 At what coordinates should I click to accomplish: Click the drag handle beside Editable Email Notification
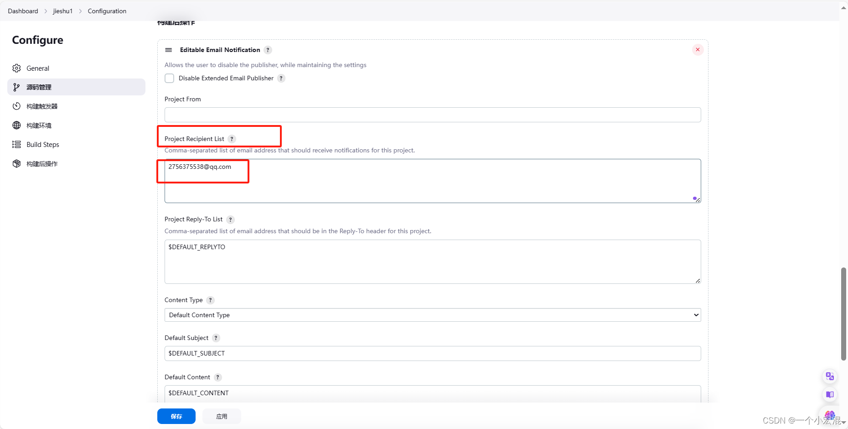tap(169, 50)
